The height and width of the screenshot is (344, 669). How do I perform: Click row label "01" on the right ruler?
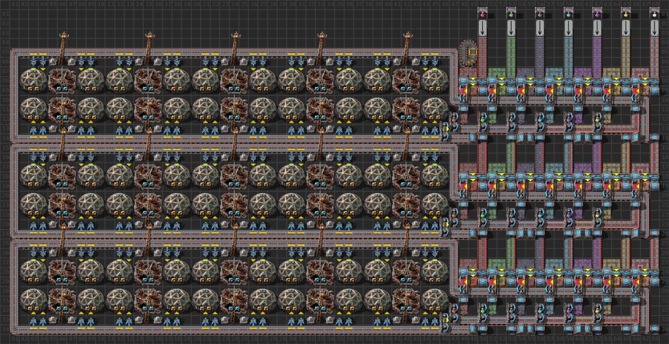point(665,14)
